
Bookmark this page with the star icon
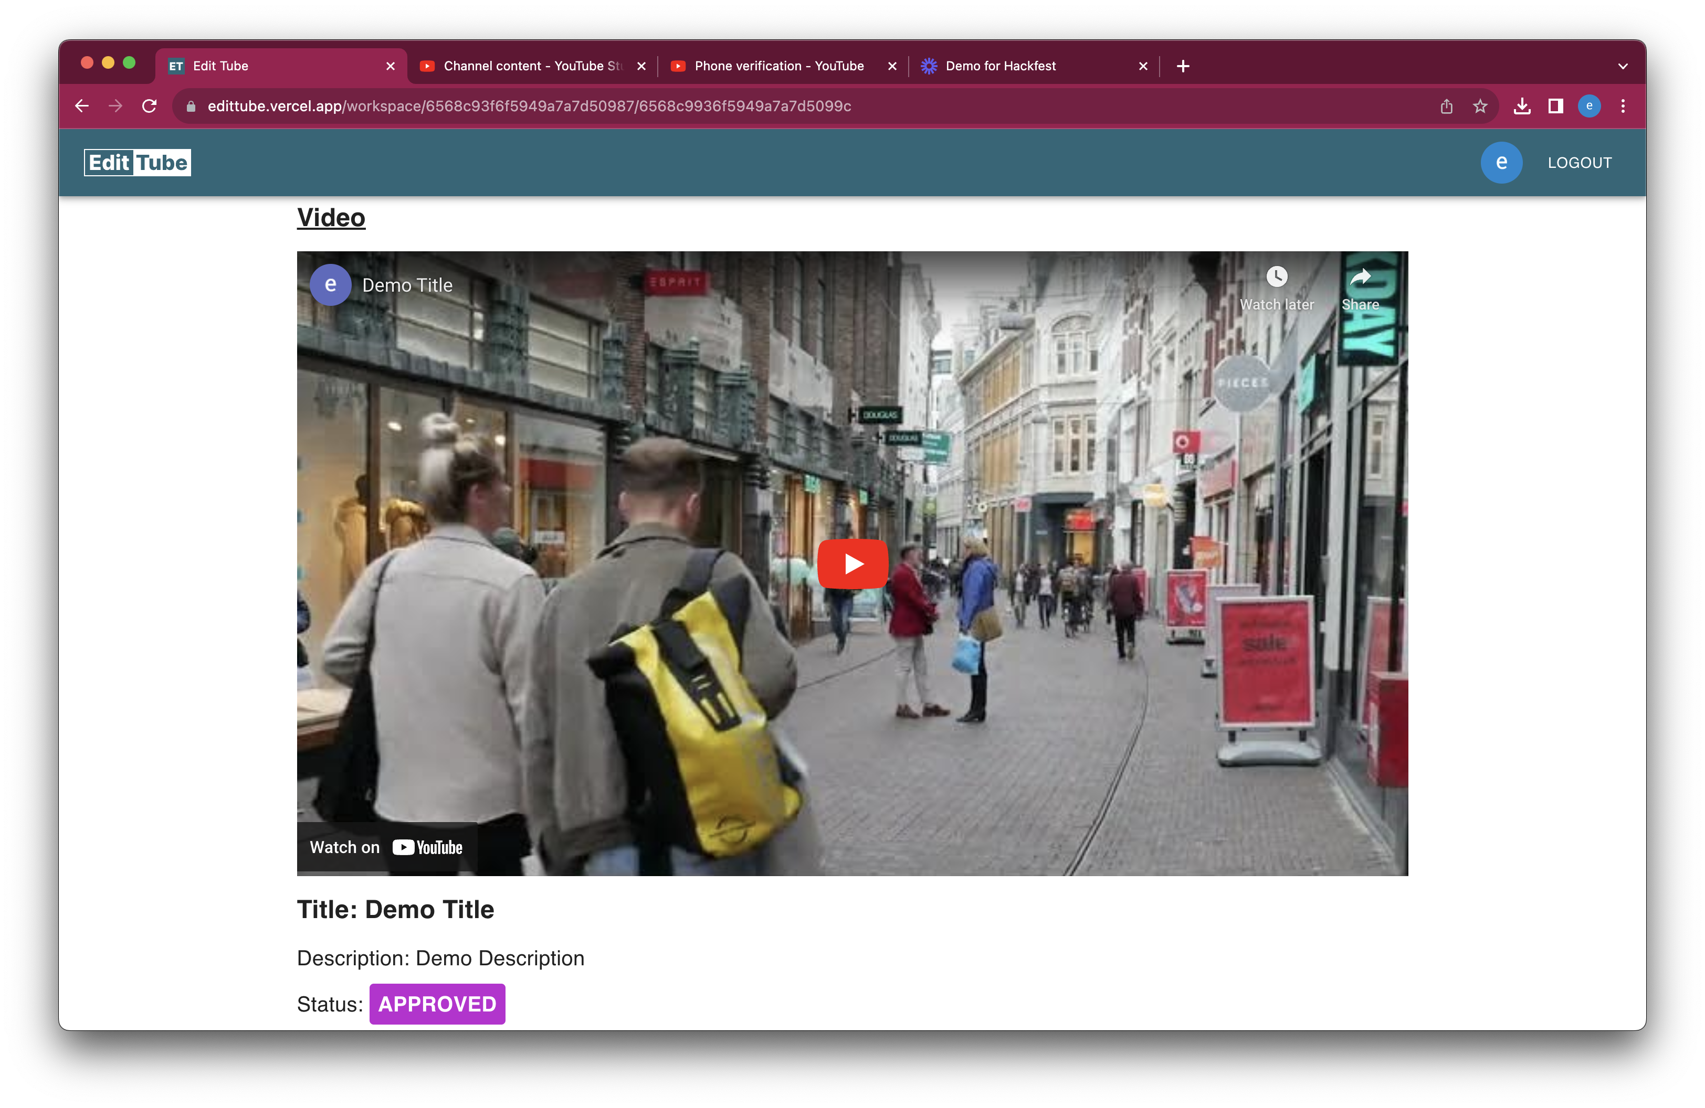(x=1480, y=106)
